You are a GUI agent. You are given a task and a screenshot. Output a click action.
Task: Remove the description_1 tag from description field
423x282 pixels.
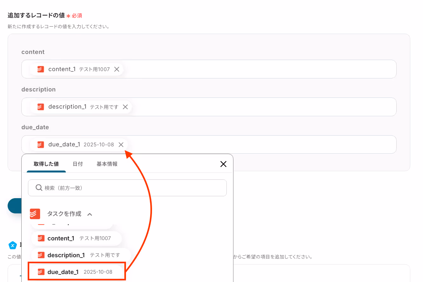click(x=125, y=107)
